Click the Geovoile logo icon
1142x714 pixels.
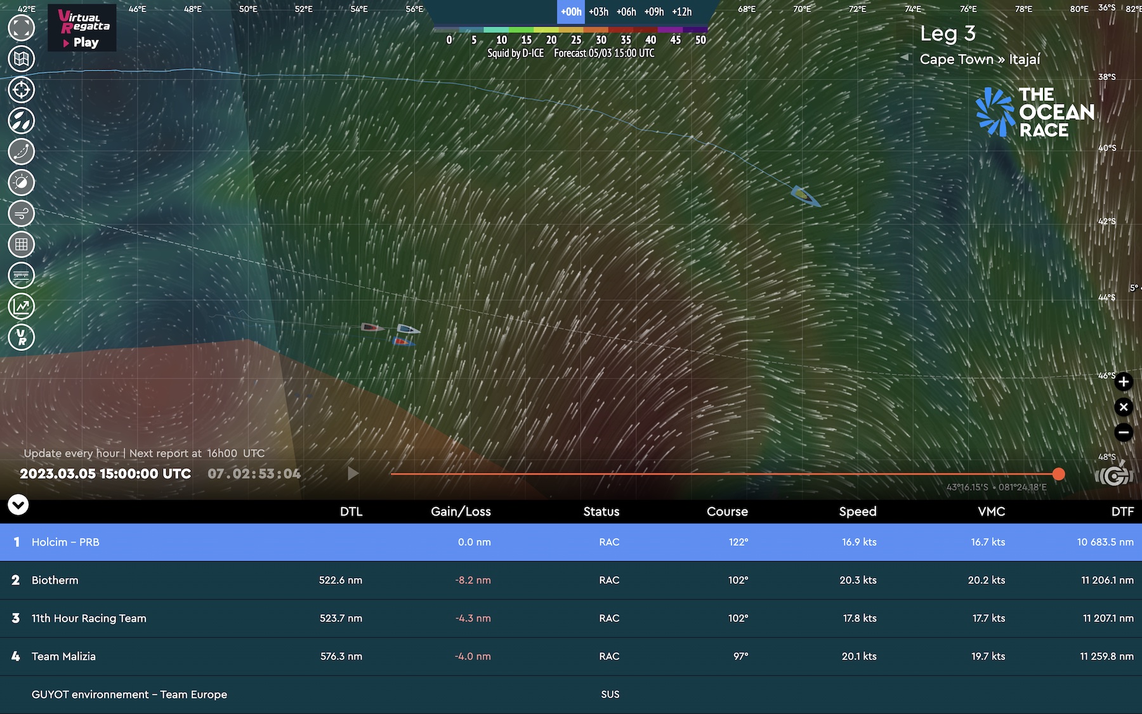(x=1114, y=474)
